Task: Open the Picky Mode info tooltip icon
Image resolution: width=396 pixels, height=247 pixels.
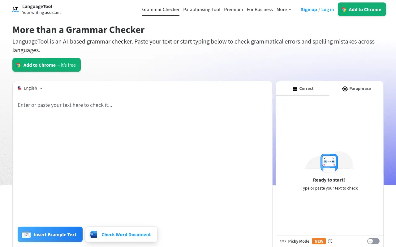Action: pyautogui.click(x=330, y=241)
